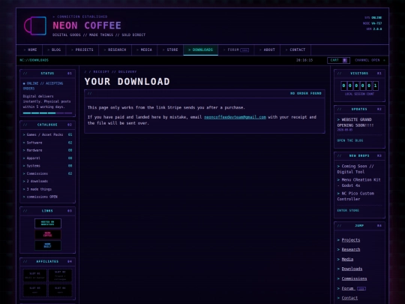The width and height of the screenshot is (405, 304).
Task: Jump to Projects link
Action: click(x=351, y=240)
